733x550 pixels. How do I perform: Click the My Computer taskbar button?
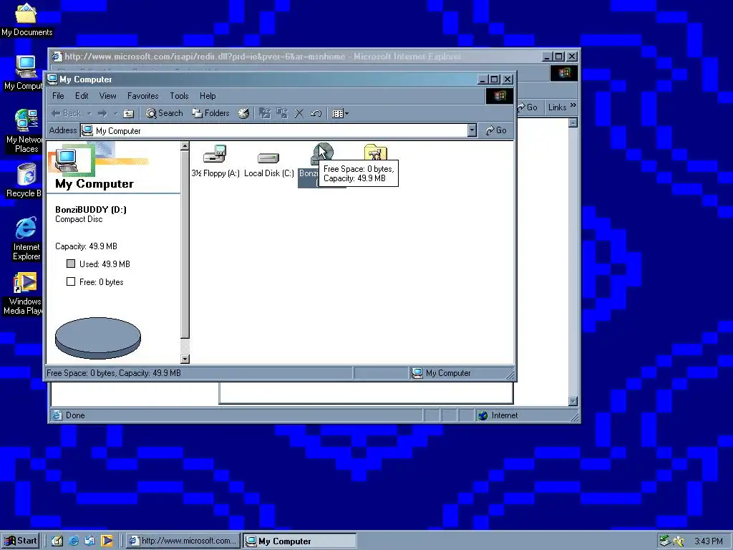[x=300, y=541]
